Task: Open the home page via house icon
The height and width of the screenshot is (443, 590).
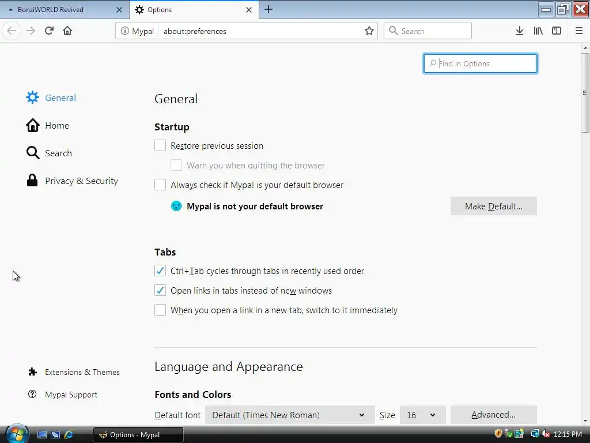Action: [67, 31]
